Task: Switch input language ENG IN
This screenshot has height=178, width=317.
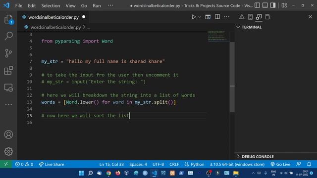Action: click(x=273, y=173)
